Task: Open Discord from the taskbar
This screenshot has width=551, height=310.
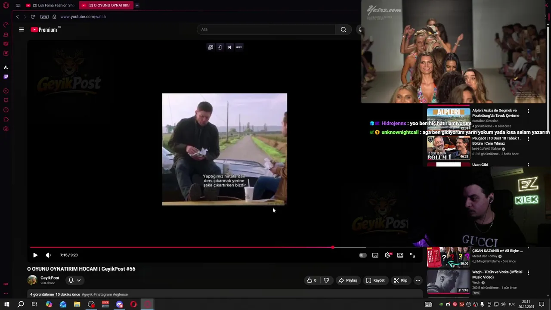Action: click(x=120, y=304)
